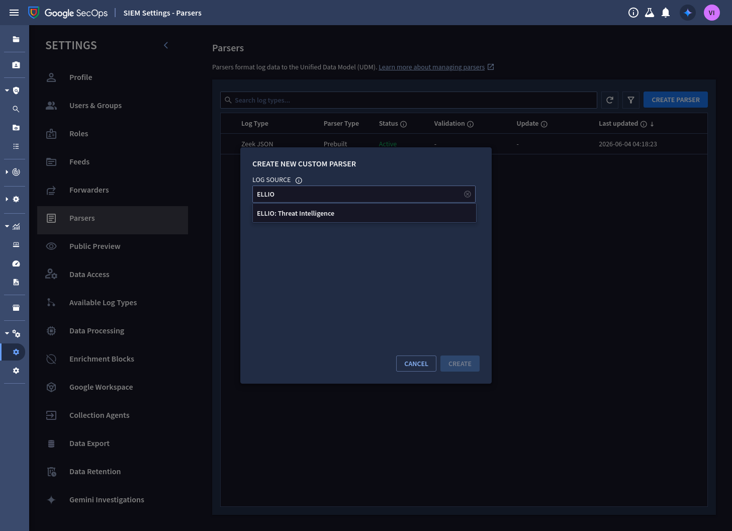Select Parsers in settings menu

point(113,220)
